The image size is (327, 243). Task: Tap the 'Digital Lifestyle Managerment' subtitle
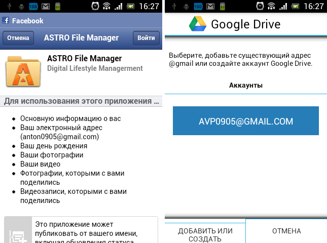coord(95,68)
